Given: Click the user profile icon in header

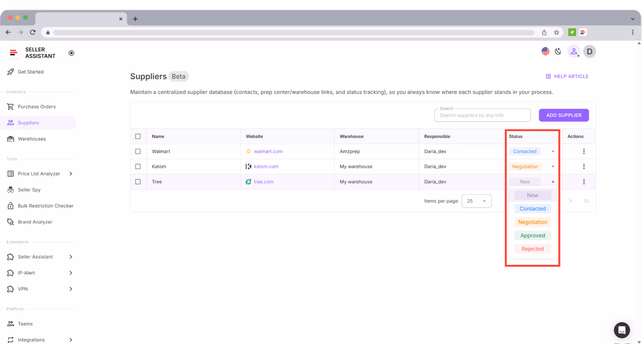Looking at the screenshot, I should point(574,51).
